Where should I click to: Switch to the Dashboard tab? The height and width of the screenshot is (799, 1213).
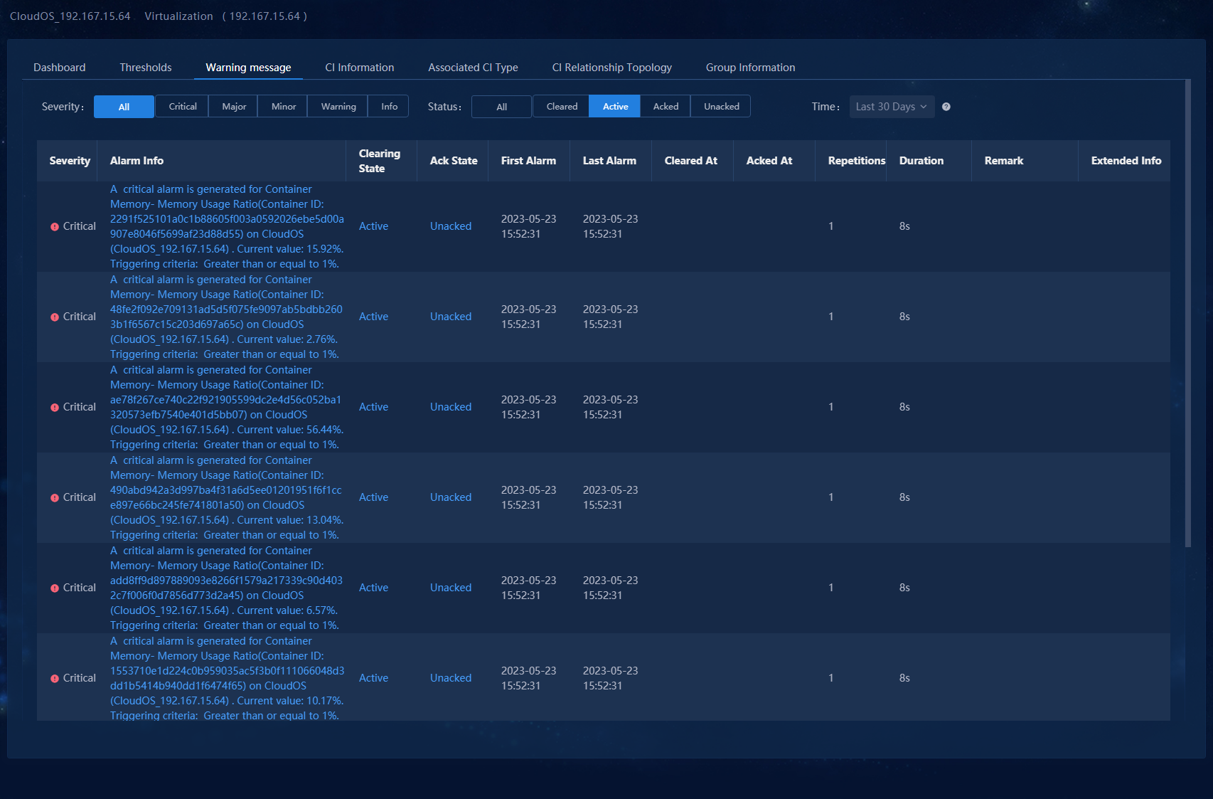click(60, 68)
